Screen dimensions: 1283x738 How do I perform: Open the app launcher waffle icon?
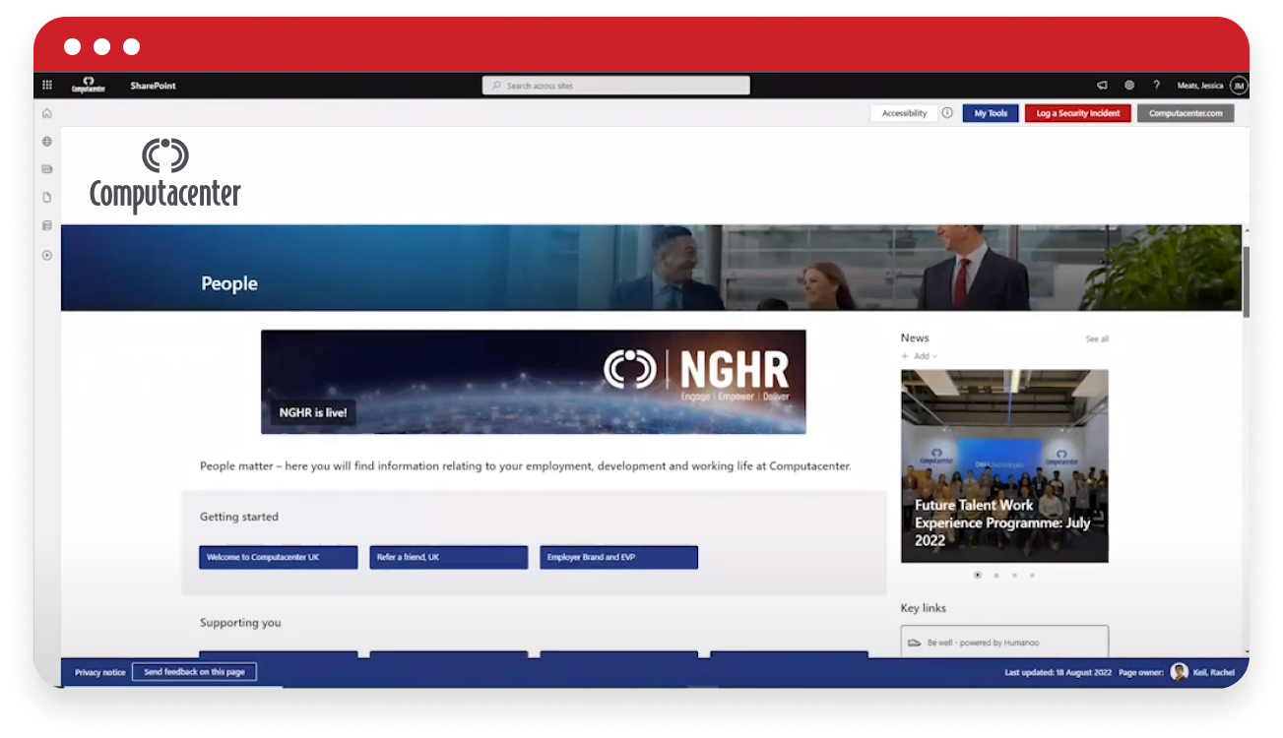click(x=46, y=86)
